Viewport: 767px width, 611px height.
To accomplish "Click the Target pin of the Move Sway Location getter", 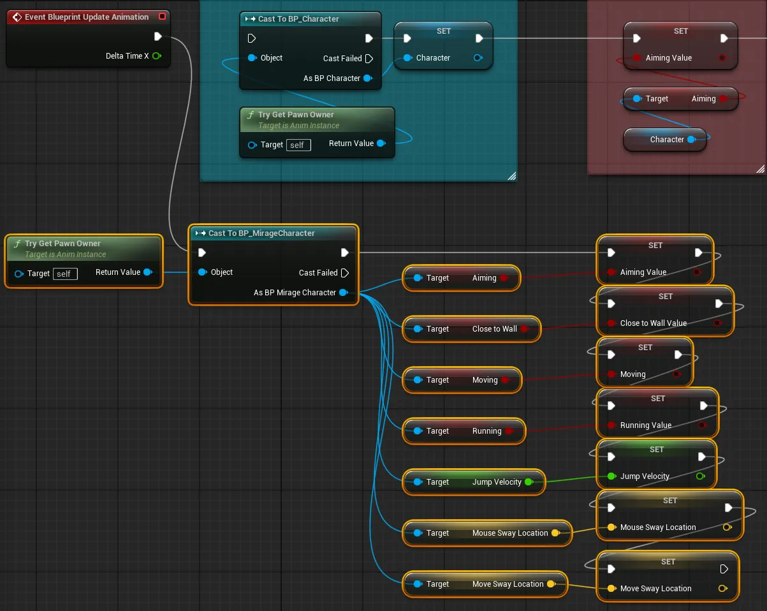I will pyautogui.click(x=418, y=584).
